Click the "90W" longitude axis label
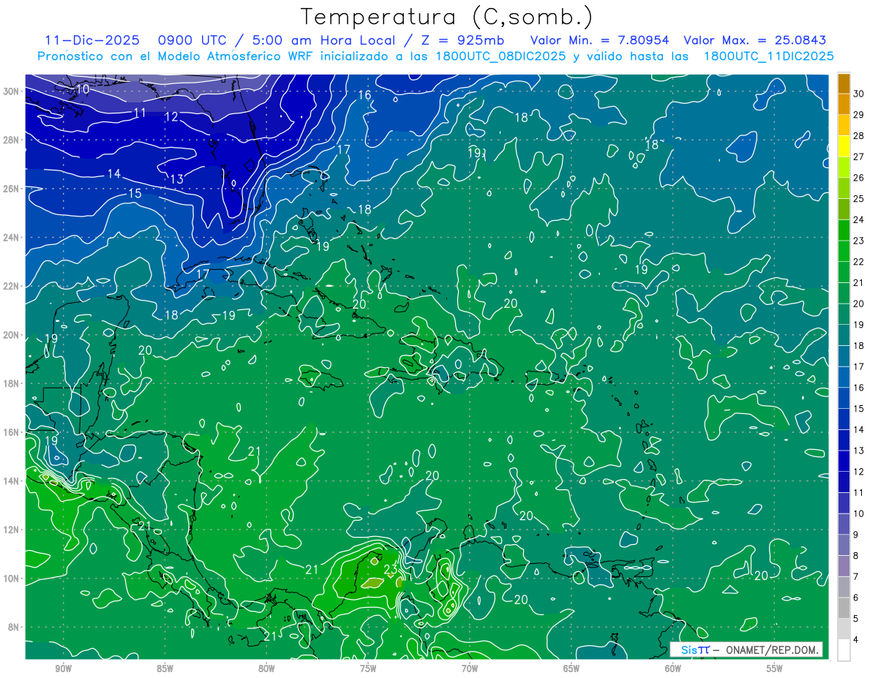 click(63, 668)
